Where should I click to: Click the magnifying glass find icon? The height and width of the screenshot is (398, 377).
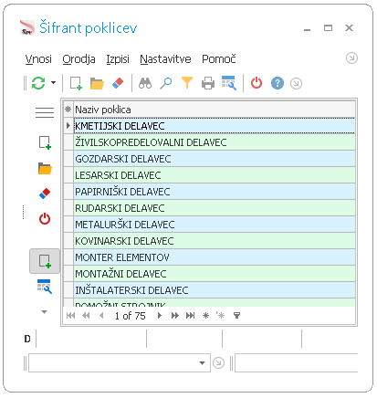point(166,83)
